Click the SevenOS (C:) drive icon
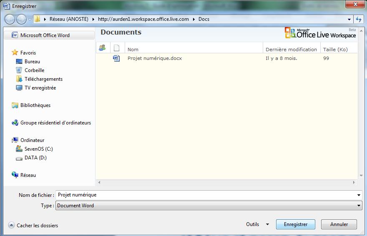 19,149
